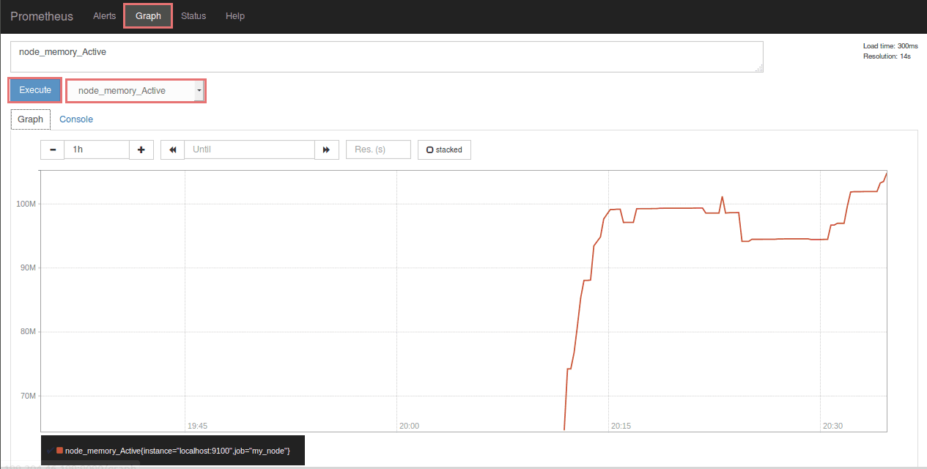The width and height of the screenshot is (927, 469).
Task: Open the node_memory_Active metric dropdown
Action: [136, 91]
